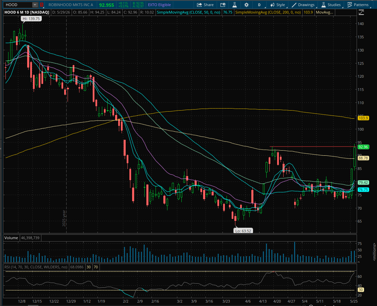Click the 65 price axis label
Image resolution: width=377 pixels, height=306 pixels.
click(360, 221)
